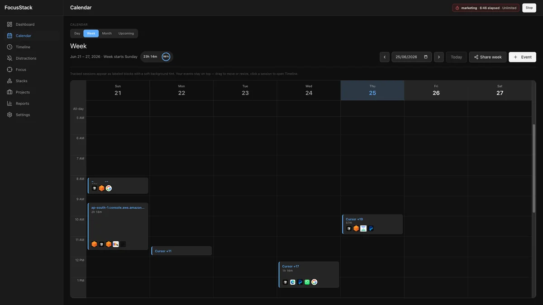Click the 23h 14m weekly total
The height and width of the screenshot is (305, 543).
[150, 56]
